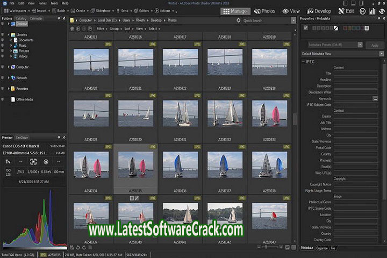
Task: Collapse the IPTC metadata section
Action: (303, 61)
